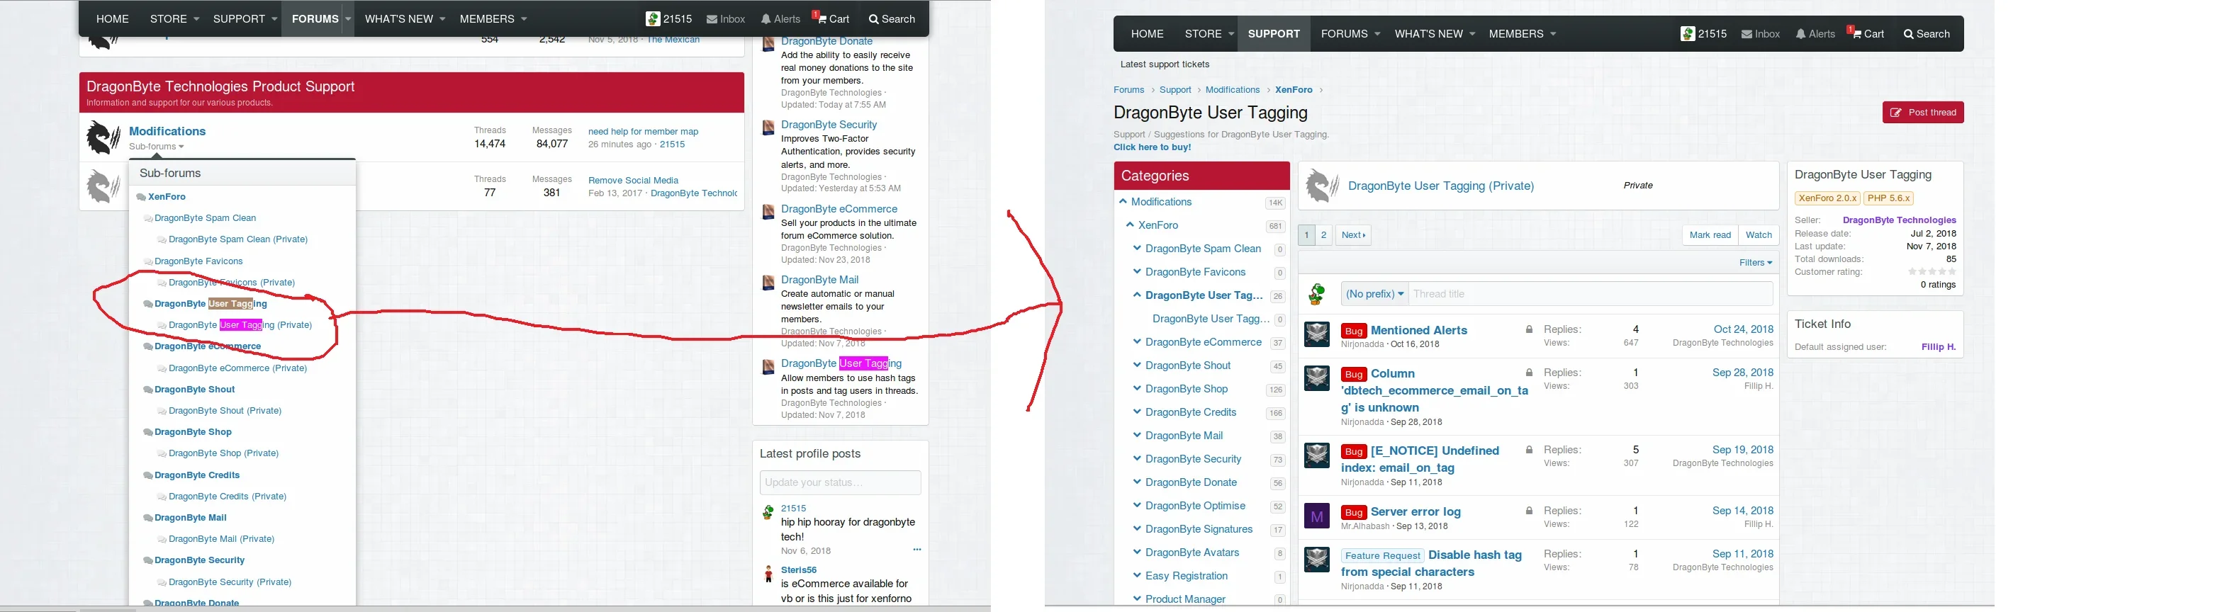Click the lock icon on Mentioned Alerts thread
Screen dimensions: 2220x612
click(1529, 329)
